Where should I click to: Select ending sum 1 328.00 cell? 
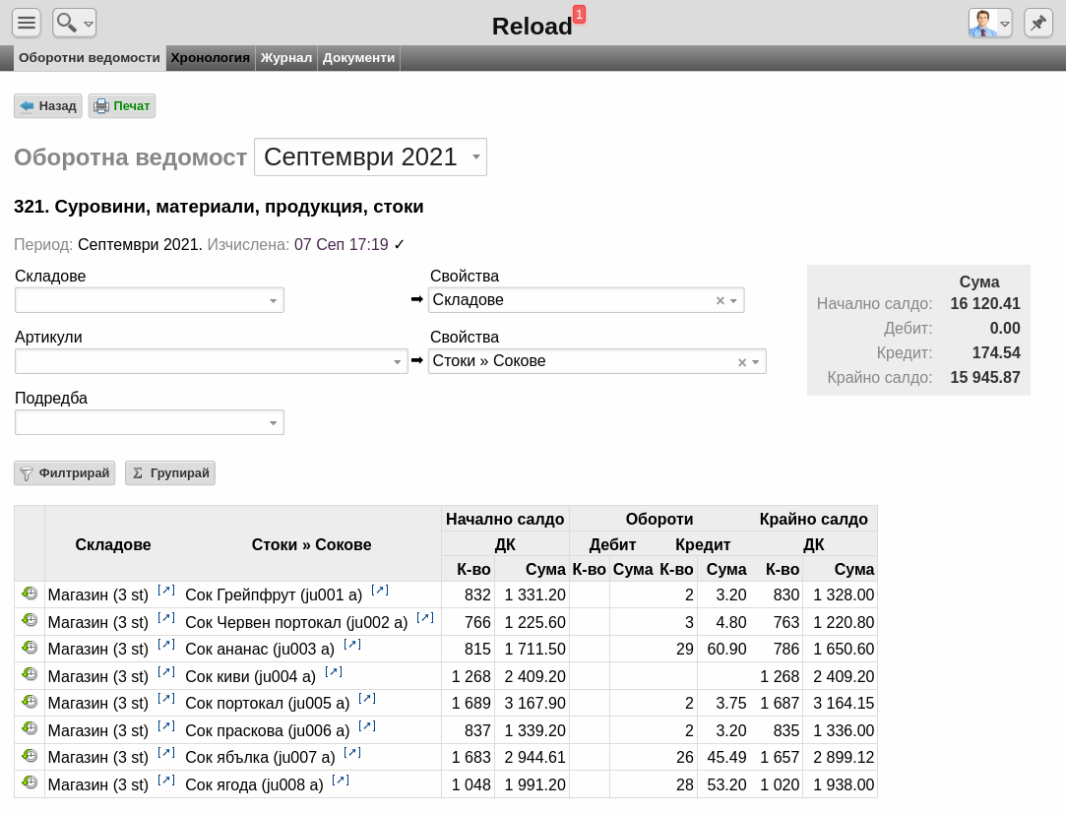pos(841,594)
